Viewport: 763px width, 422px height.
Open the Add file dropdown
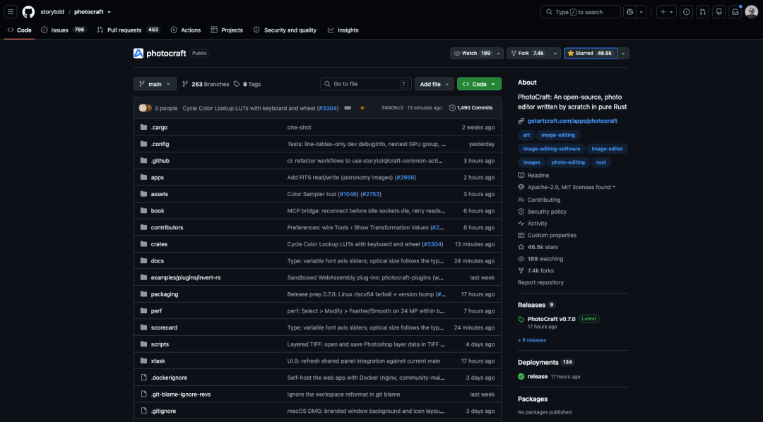click(434, 84)
